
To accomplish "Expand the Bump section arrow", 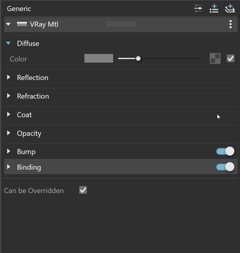I will (x=9, y=151).
